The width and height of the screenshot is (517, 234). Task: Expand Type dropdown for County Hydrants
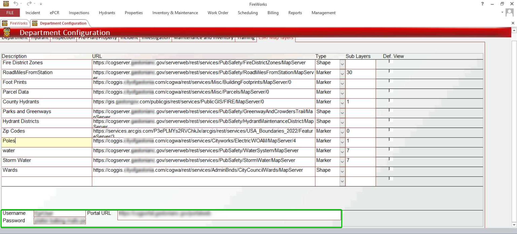pos(342,103)
